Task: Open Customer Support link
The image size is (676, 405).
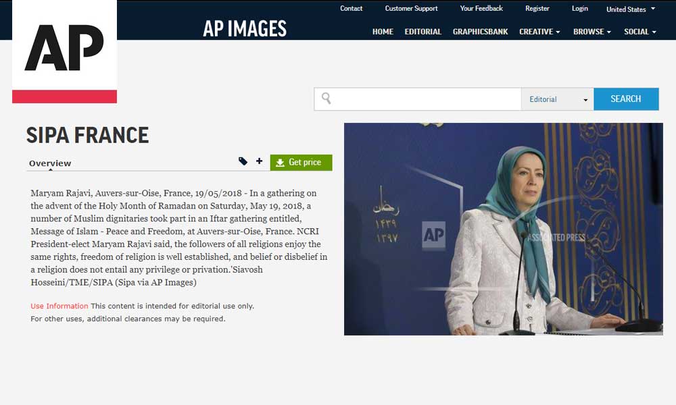Action: pos(411,8)
